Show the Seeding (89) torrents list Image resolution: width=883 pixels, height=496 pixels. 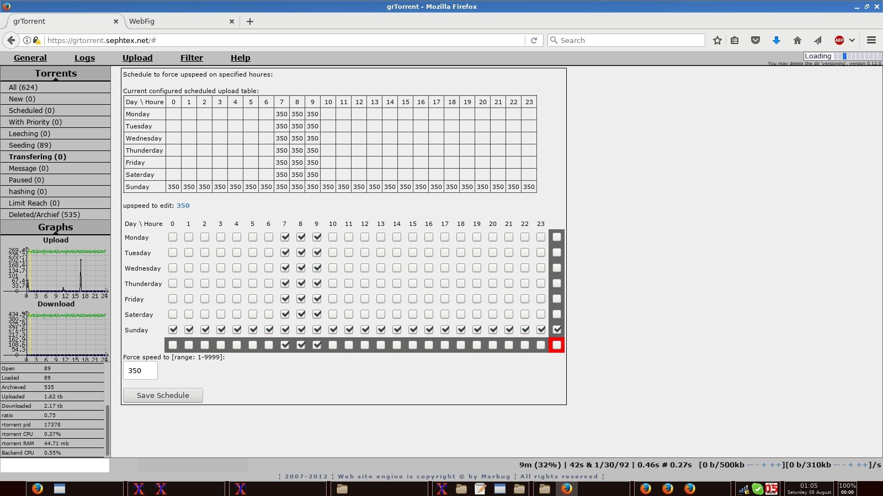coord(30,145)
